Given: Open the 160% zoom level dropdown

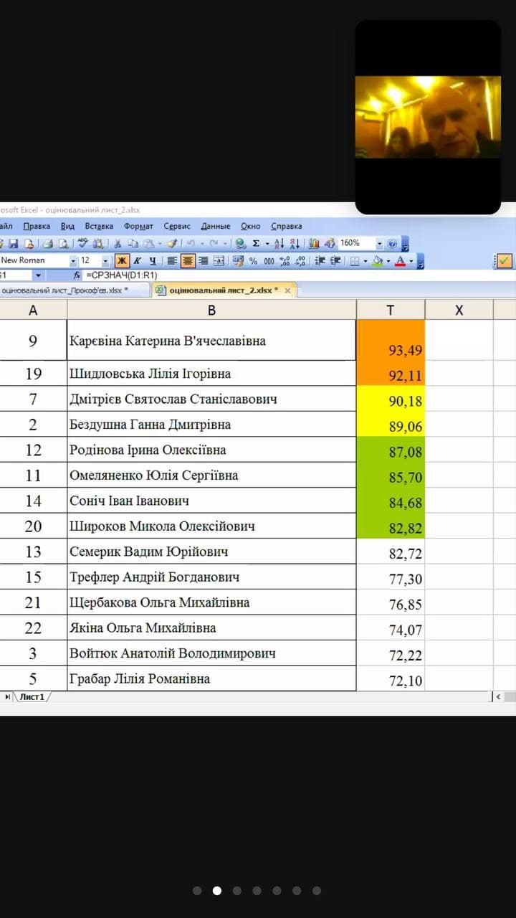Looking at the screenshot, I should pyautogui.click(x=380, y=244).
